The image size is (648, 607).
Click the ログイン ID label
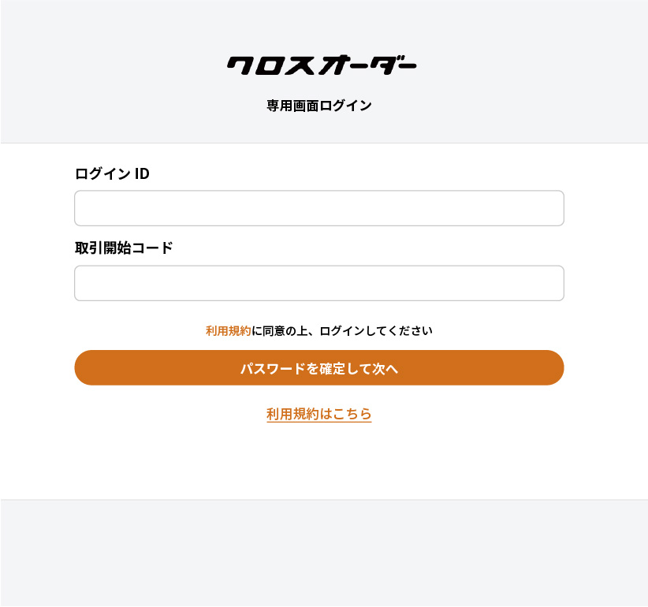112,173
